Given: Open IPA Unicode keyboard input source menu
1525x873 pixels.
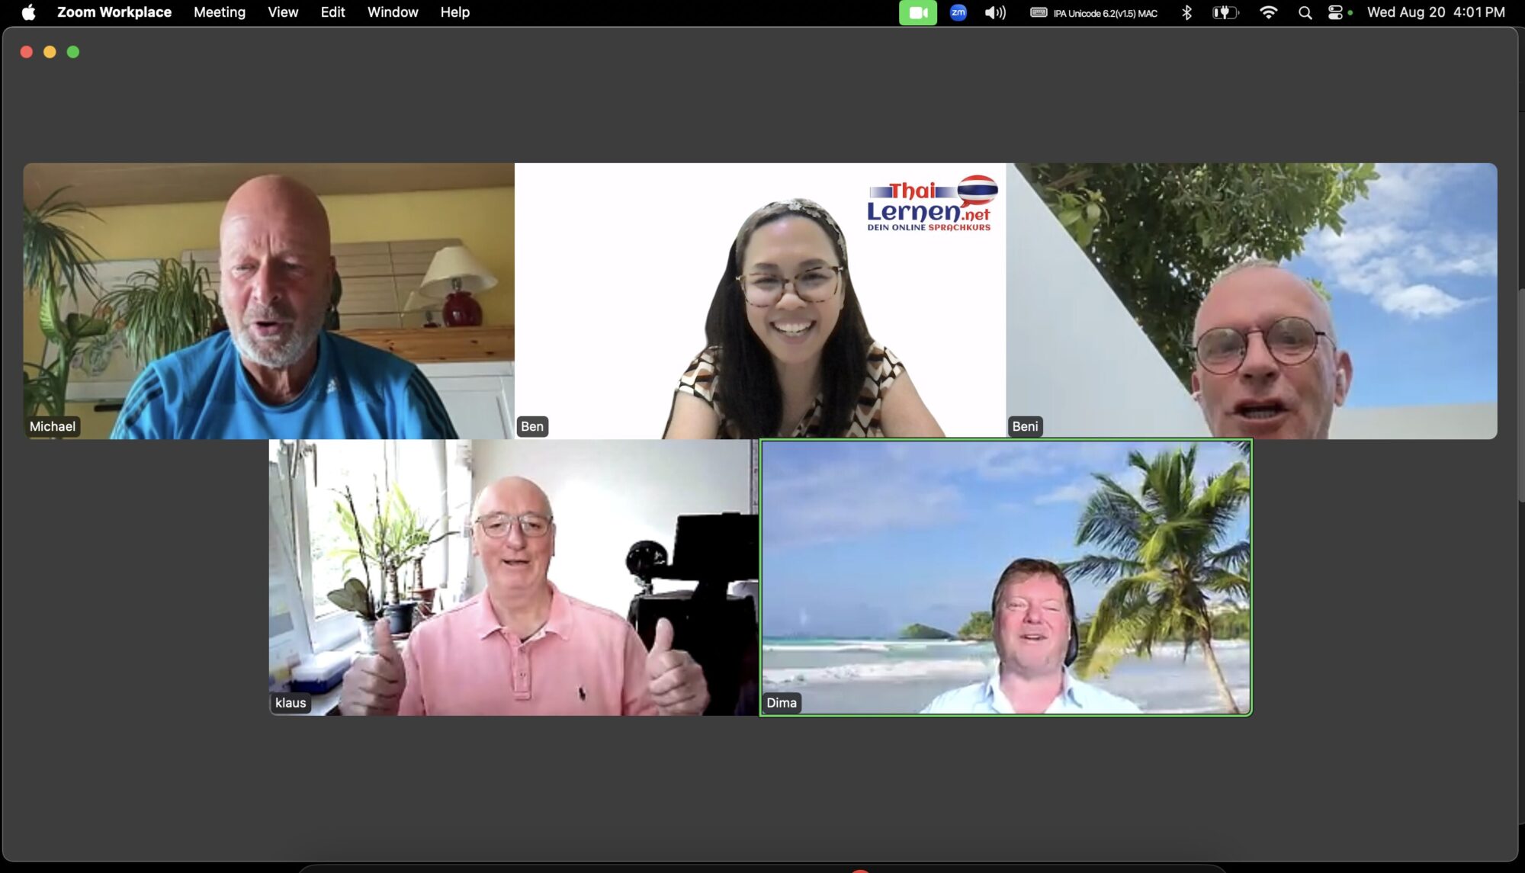Looking at the screenshot, I should tap(1094, 12).
